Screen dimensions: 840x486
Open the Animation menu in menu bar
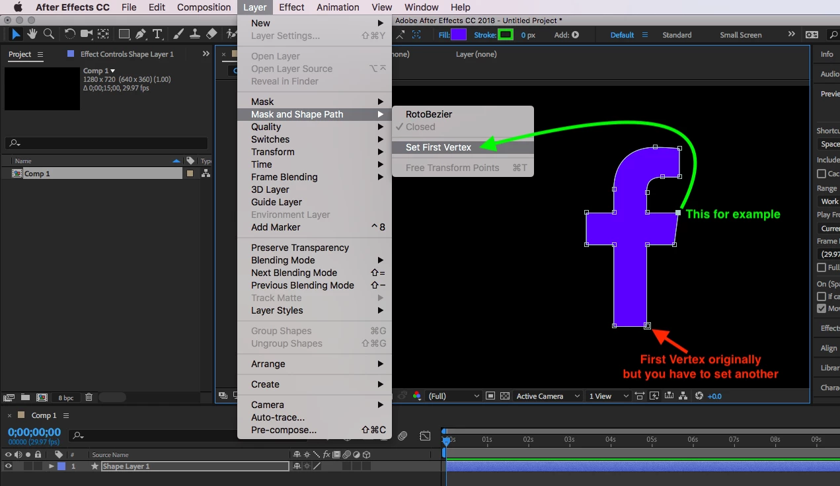tap(337, 7)
